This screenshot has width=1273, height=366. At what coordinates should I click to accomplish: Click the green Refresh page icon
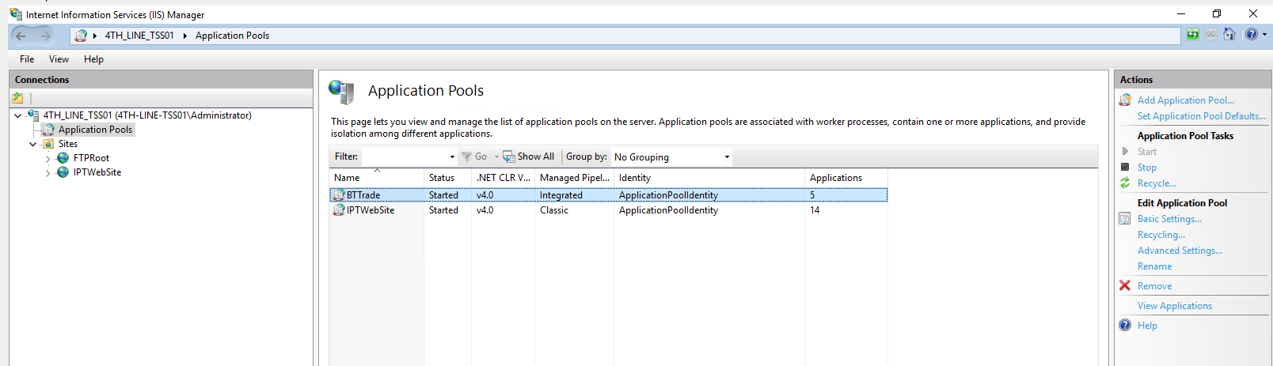(1192, 34)
